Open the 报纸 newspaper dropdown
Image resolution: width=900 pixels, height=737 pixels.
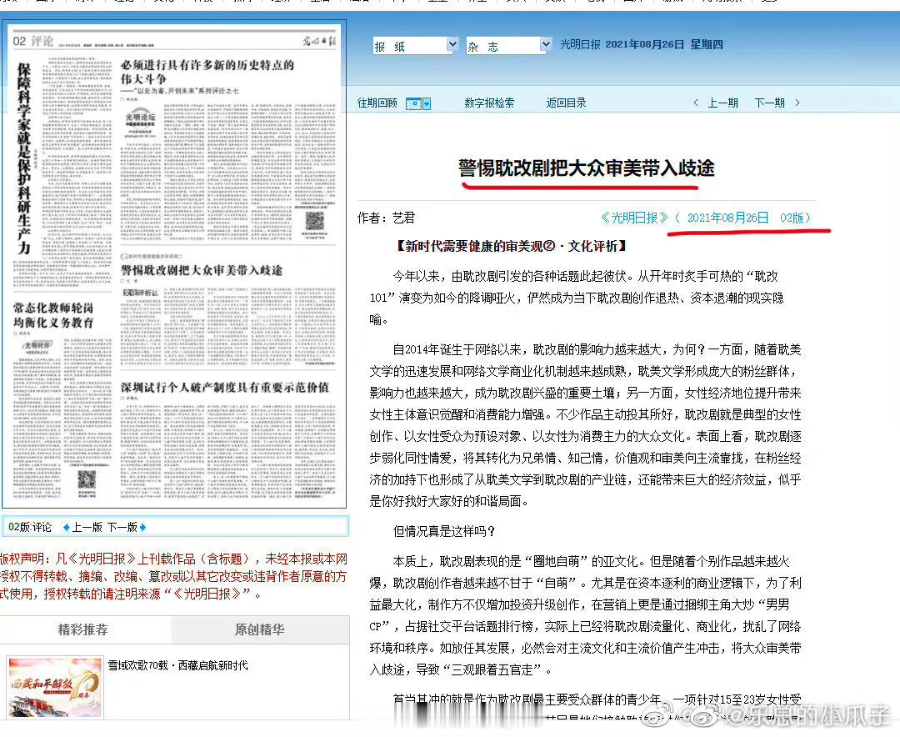point(416,45)
